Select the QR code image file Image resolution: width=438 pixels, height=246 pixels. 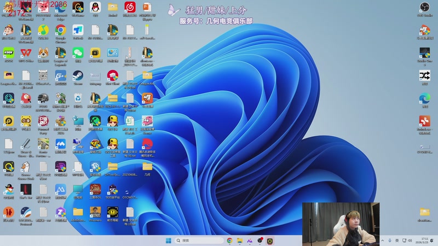click(43, 75)
